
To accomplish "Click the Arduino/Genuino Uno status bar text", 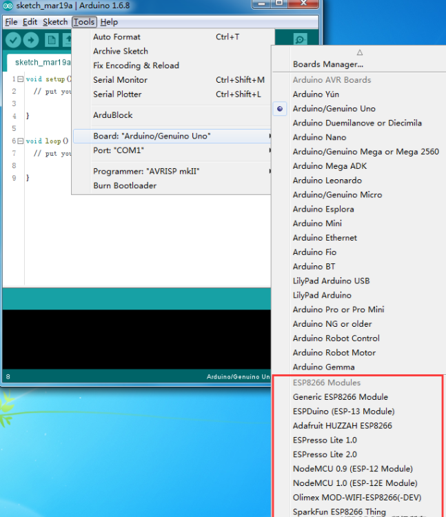I will 238,376.
